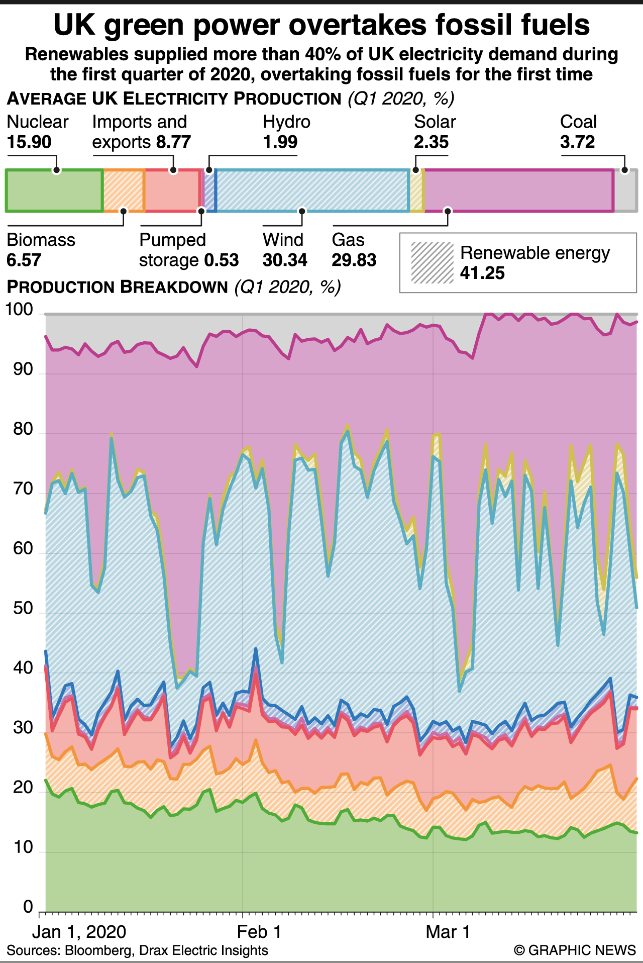Click the Wind 30.34 label
Image resolution: width=643 pixels, height=963 pixels.
point(284,250)
